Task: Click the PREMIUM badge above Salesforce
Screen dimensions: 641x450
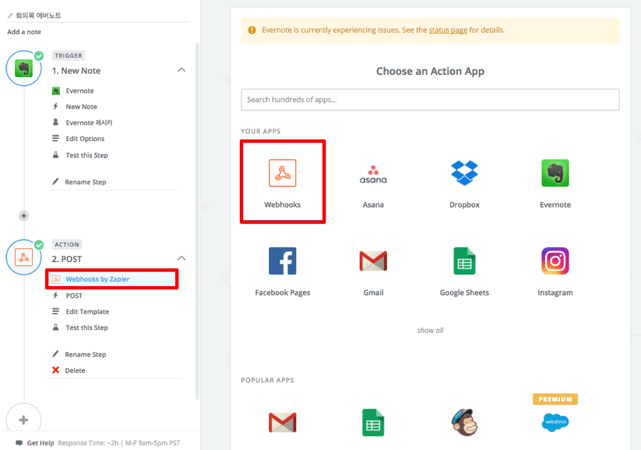Action: point(555,399)
